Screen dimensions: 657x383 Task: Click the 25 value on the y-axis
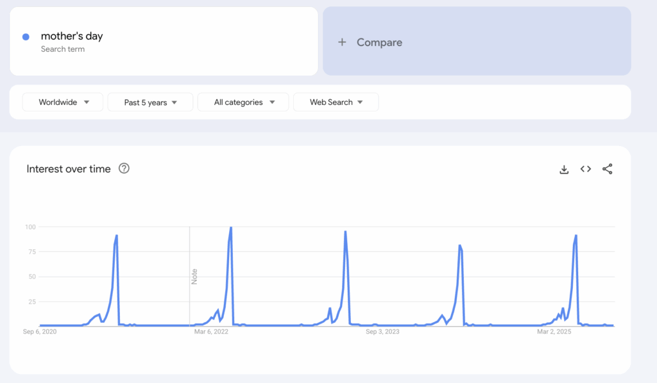click(32, 302)
